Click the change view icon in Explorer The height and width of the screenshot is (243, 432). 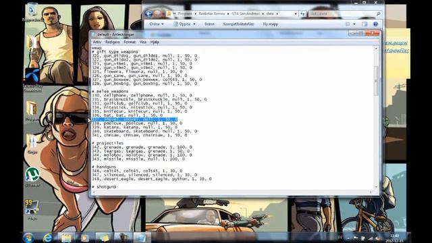[x=348, y=24]
